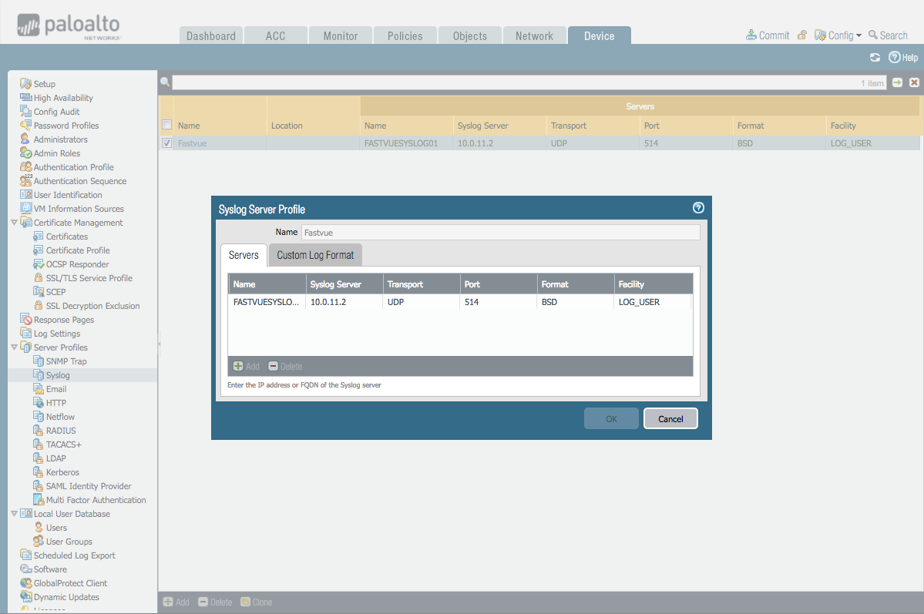Screen dimensions: 924x614
Task: Click the Delete icon on the bottom toolbar
Action: click(x=214, y=601)
